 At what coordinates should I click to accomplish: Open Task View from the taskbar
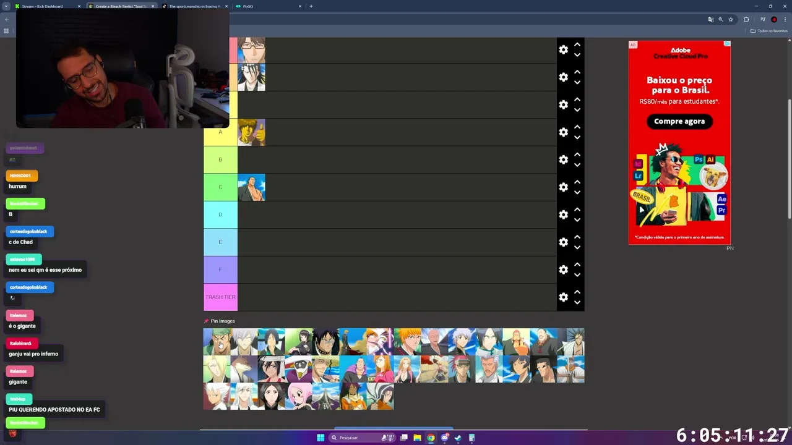[403, 438]
